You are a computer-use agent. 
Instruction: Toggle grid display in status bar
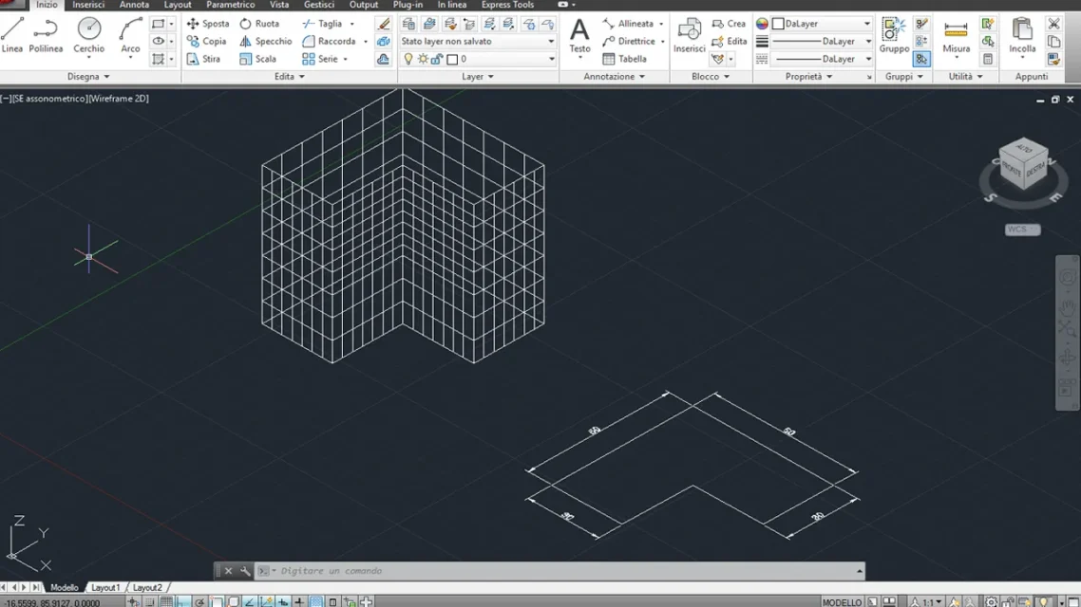(166, 602)
